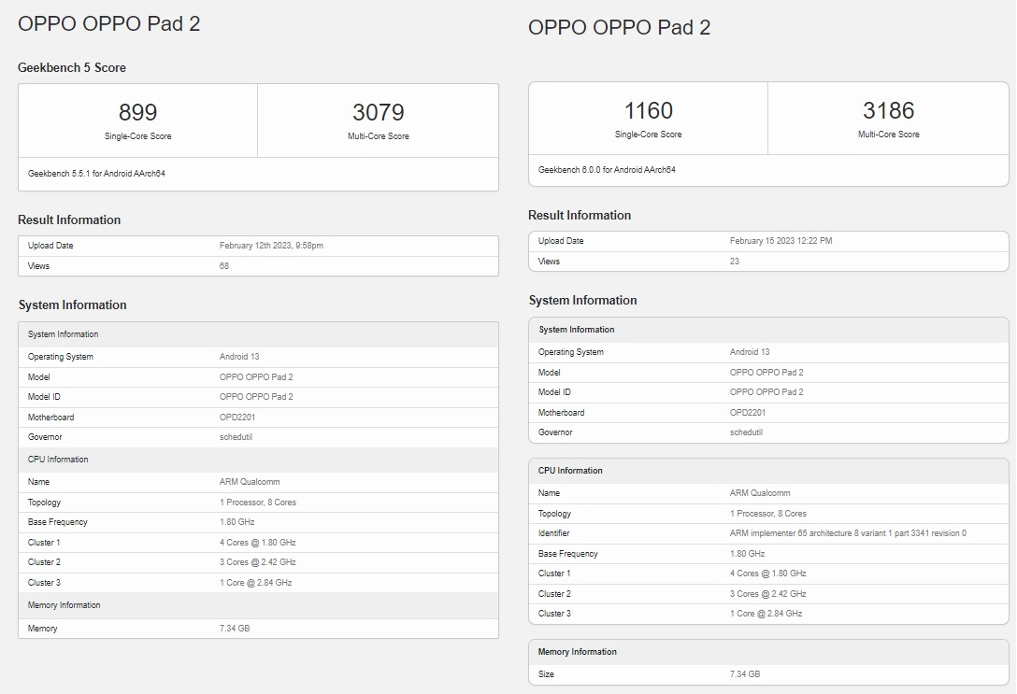
Task: Click the Base Frequency label in Geekbench 5 table
Action: click(57, 522)
